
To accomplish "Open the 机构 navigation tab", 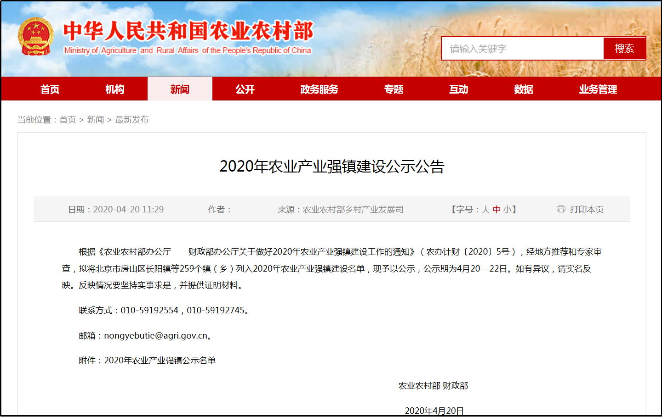I will (115, 89).
